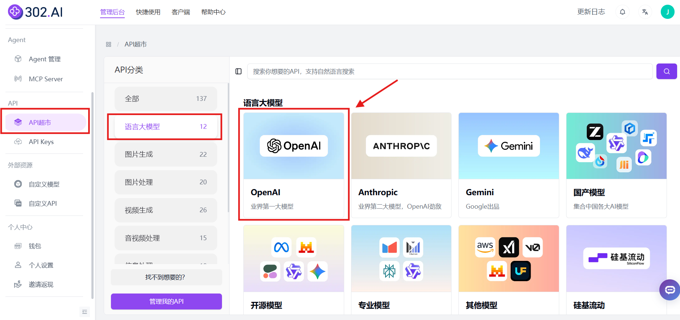Image resolution: width=680 pixels, height=320 pixels.
Task: Open 更新日志 link
Action: coord(591,12)
